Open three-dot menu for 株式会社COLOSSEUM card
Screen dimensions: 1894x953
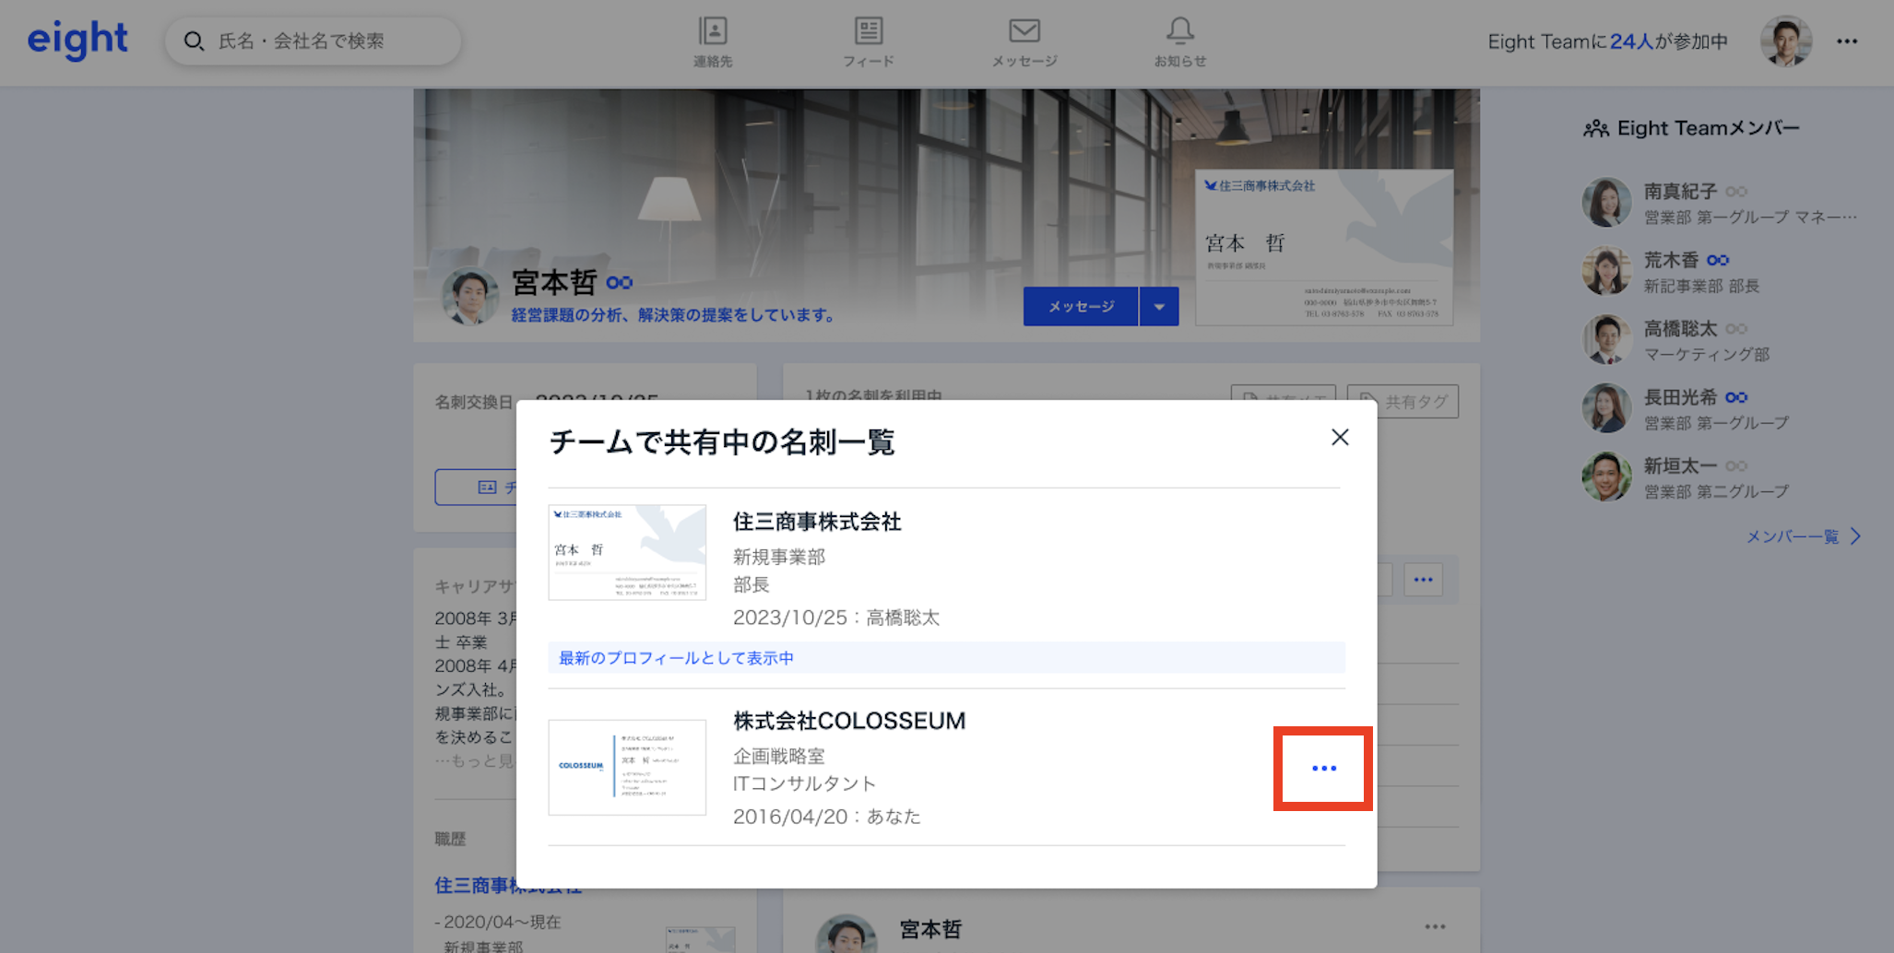click(1323, 768)
